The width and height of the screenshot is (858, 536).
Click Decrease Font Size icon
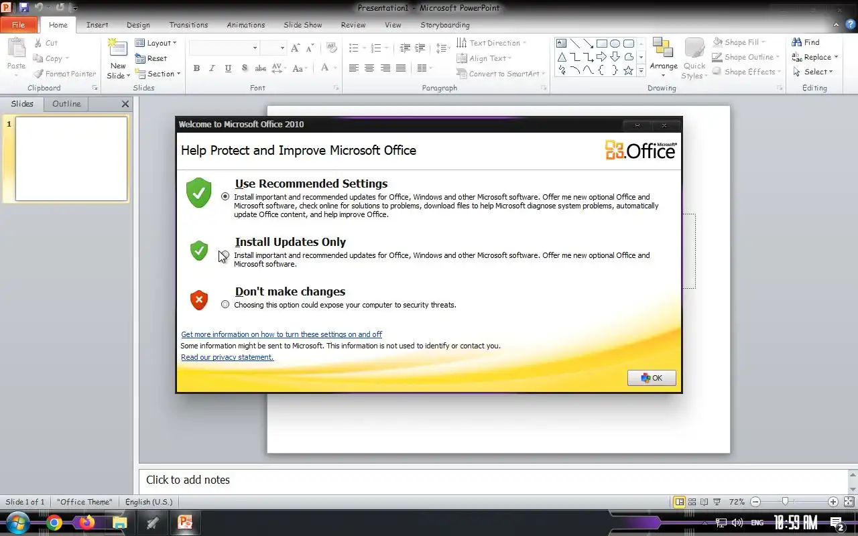click(x=310, y=48)
